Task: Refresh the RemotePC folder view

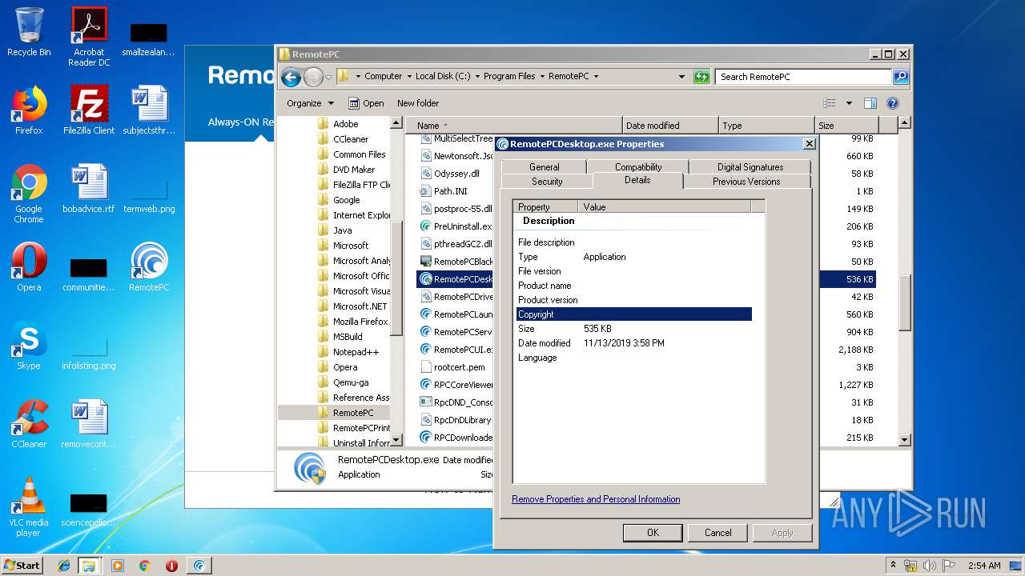Action: point(701,77)
